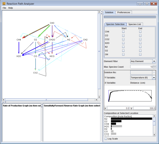Click the Reaction Path Analyzer app icon
The height and width of the screenshot is (144, 159).
(4, 4)
